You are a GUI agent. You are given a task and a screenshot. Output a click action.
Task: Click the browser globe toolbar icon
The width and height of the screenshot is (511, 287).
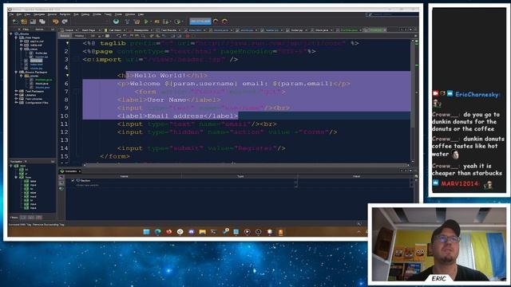coord(116,22)
